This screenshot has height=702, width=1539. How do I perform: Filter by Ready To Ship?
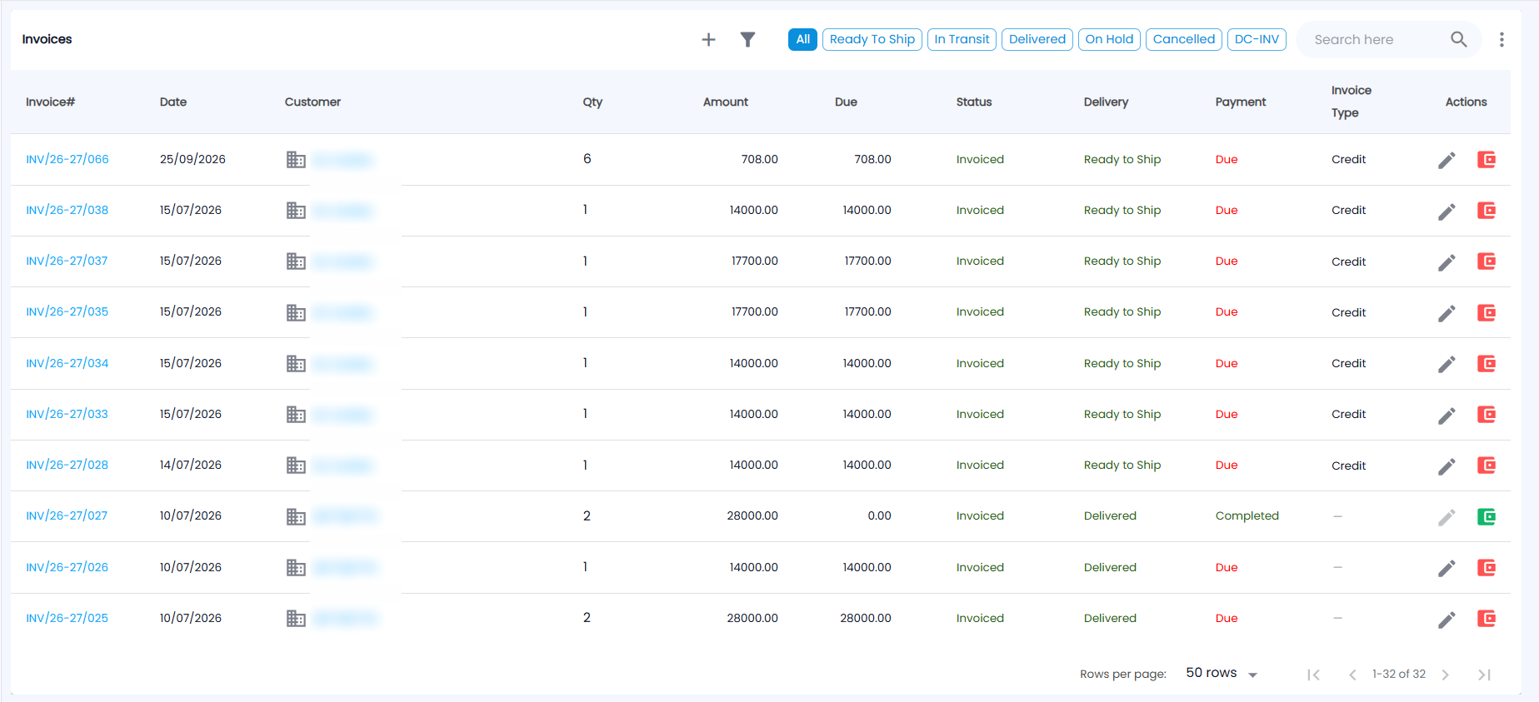(872, 39)
